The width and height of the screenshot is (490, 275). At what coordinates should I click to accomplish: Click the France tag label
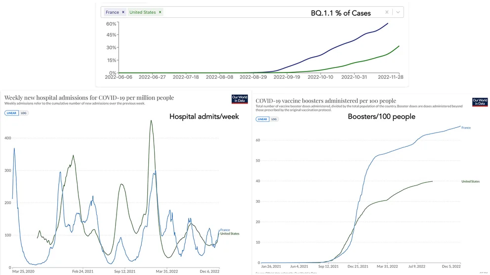(x=112, y=12)
